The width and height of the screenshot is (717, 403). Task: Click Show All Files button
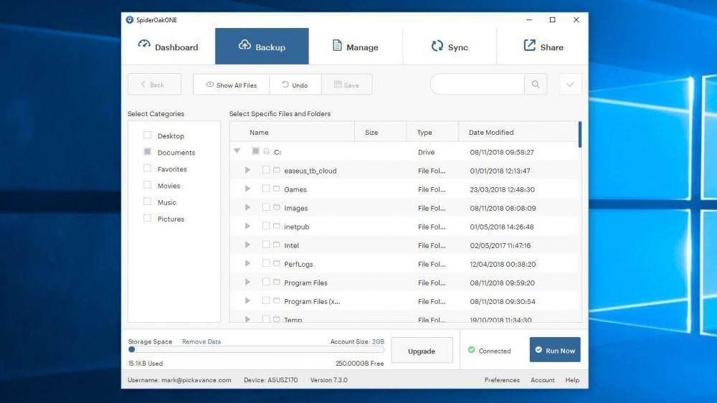[x=232, y=85]
